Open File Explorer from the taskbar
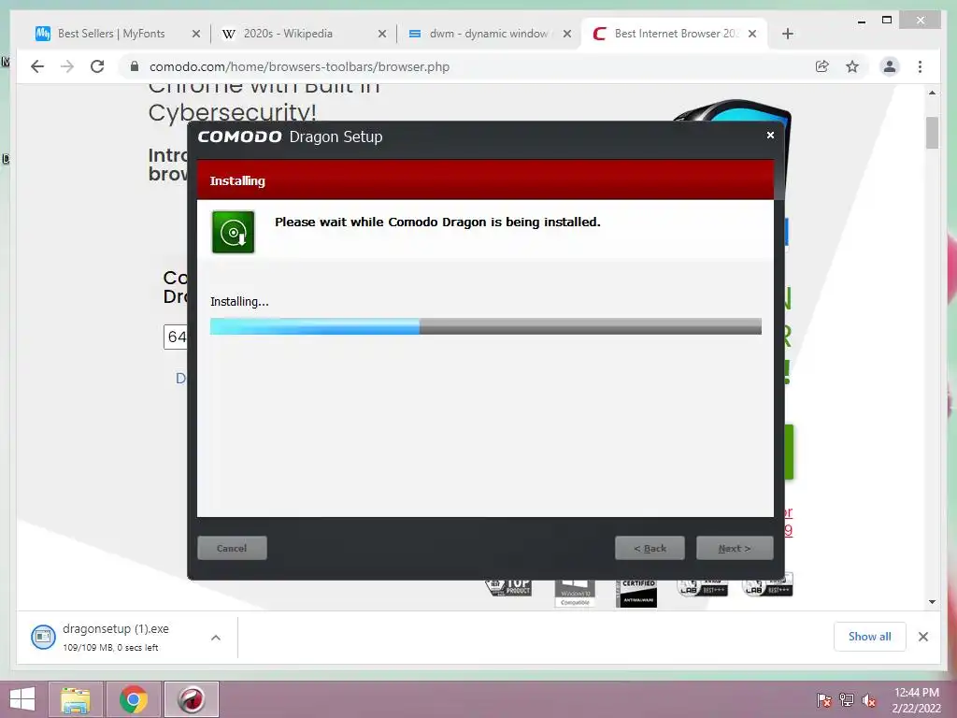This screenshot has width=957, height=718. [x=76, y=699]
